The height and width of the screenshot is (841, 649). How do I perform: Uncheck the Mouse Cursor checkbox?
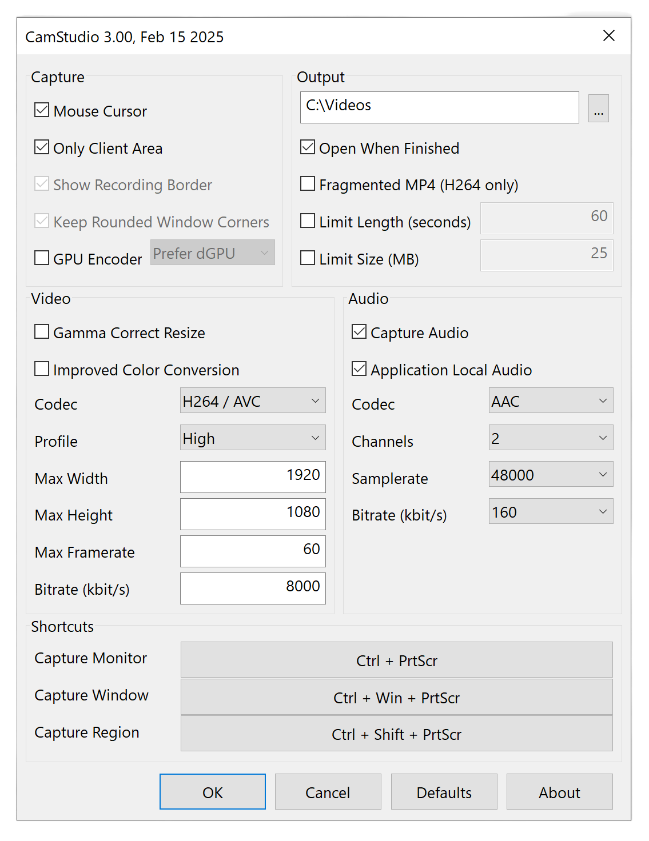(x=42, y=110)
